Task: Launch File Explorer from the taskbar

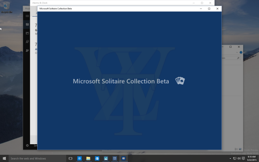Action: point(88,158)
